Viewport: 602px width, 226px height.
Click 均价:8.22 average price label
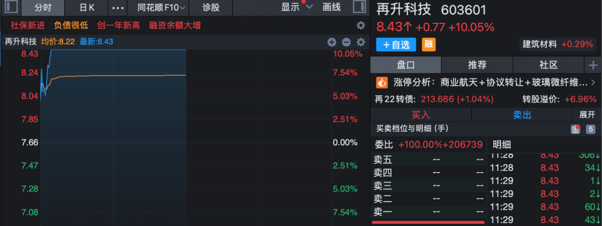click(x=58, y=42)
